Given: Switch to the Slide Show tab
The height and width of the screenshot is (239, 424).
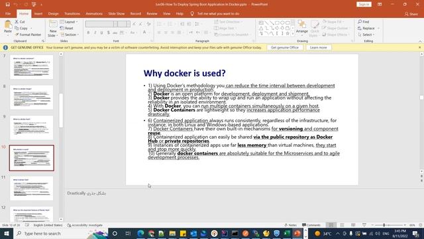Looking at the screenshot, I should (x=117, y=13).
